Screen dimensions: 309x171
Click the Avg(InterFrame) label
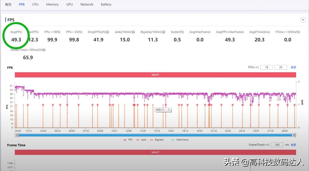(200, 32)
